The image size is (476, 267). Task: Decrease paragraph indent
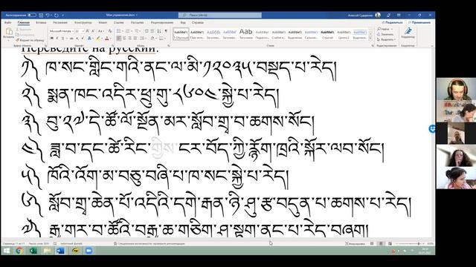(x=147, y=31)
